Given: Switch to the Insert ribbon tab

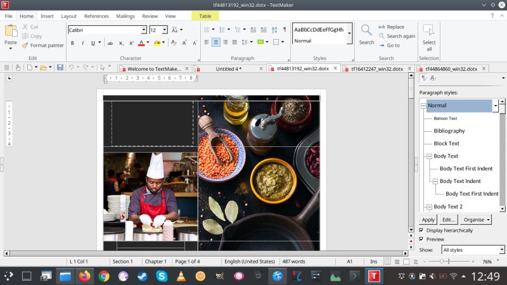Looking at the screenshot, I should (x=47, y=16).
